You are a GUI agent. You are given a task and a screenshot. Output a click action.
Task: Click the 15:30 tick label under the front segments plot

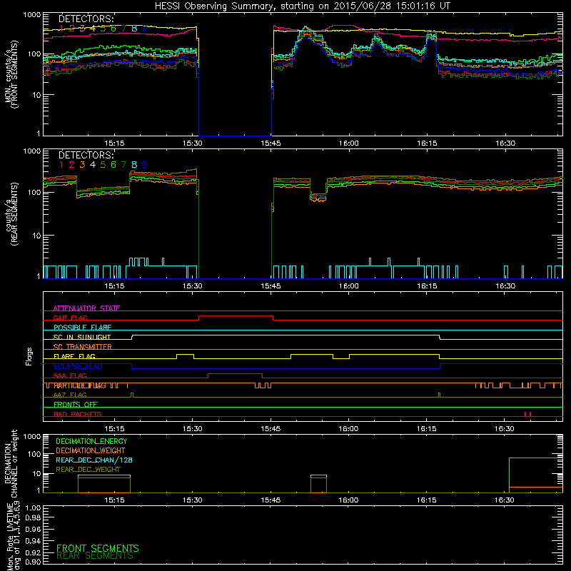pyautogui.click(x=192, y=143)
